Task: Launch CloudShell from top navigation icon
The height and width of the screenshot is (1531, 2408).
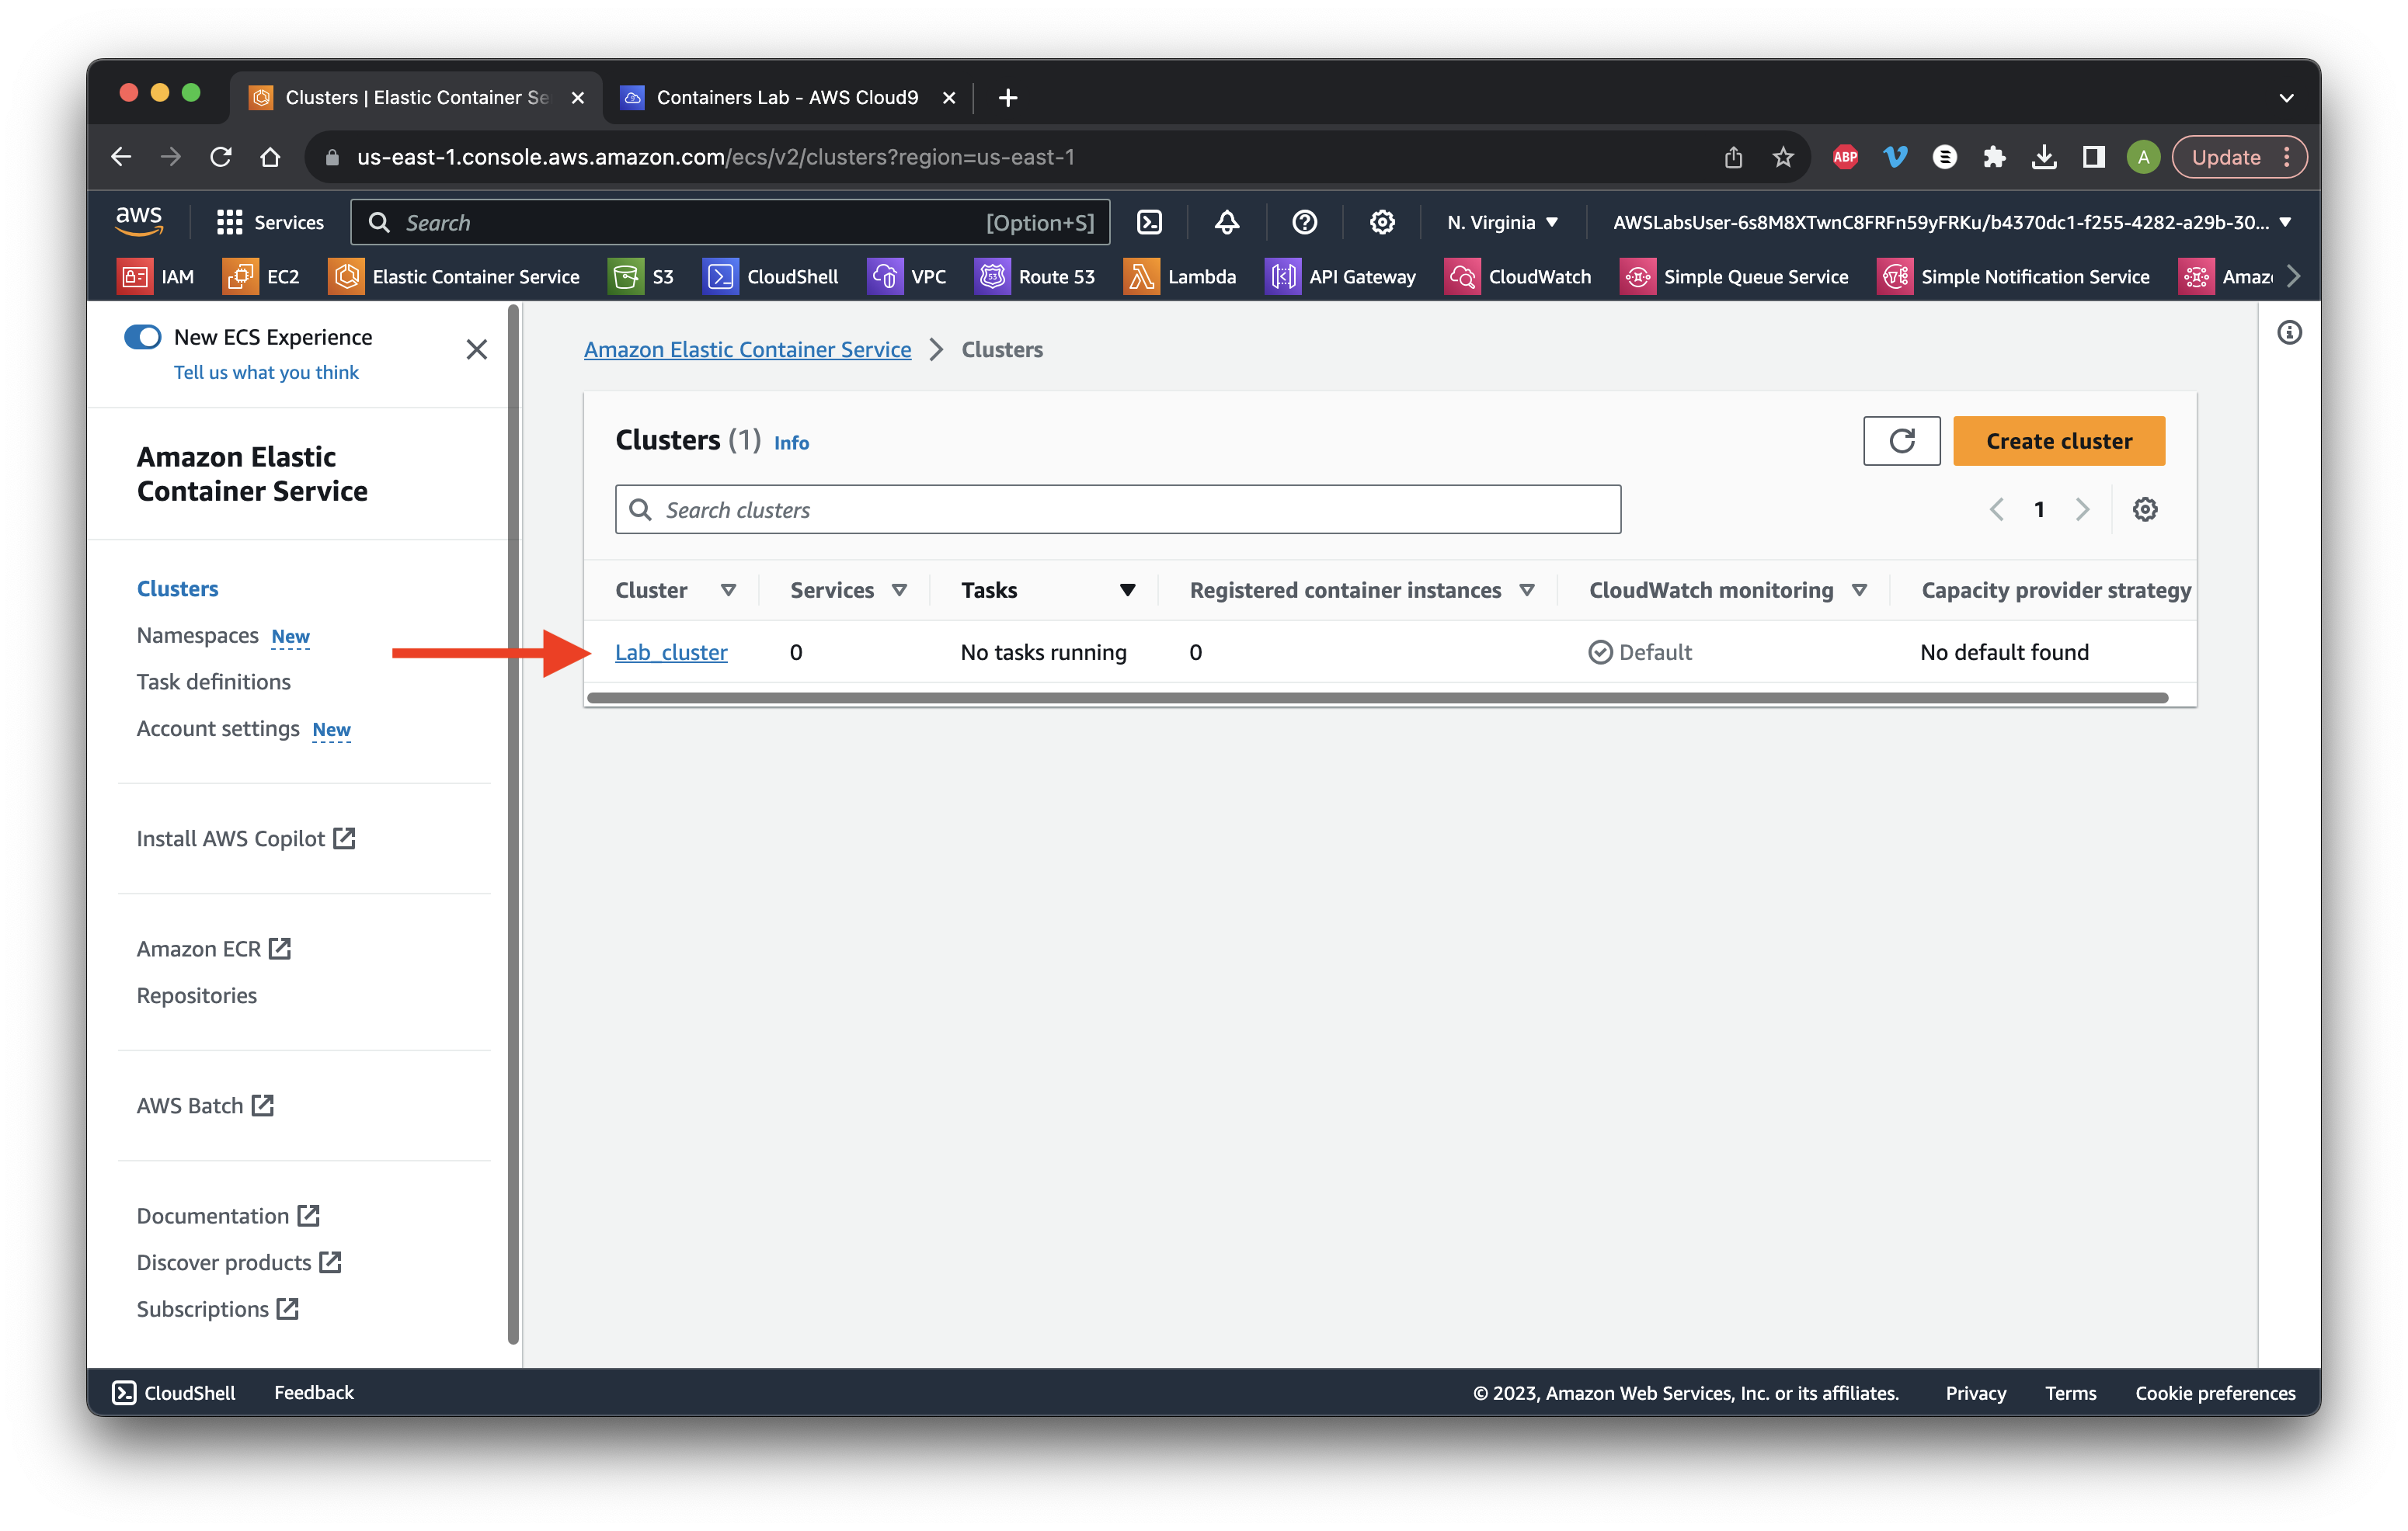Action: tap(1150, 222)
